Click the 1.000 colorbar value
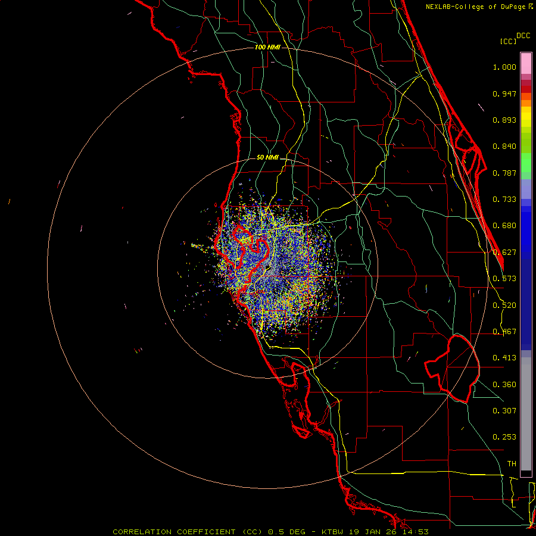This screenshot has height=536, width=536. tap(504, 67)
